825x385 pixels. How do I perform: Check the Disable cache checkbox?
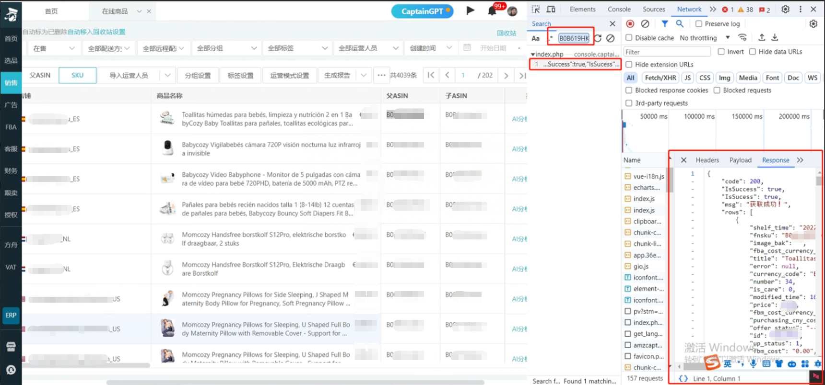tap(629, 37)
